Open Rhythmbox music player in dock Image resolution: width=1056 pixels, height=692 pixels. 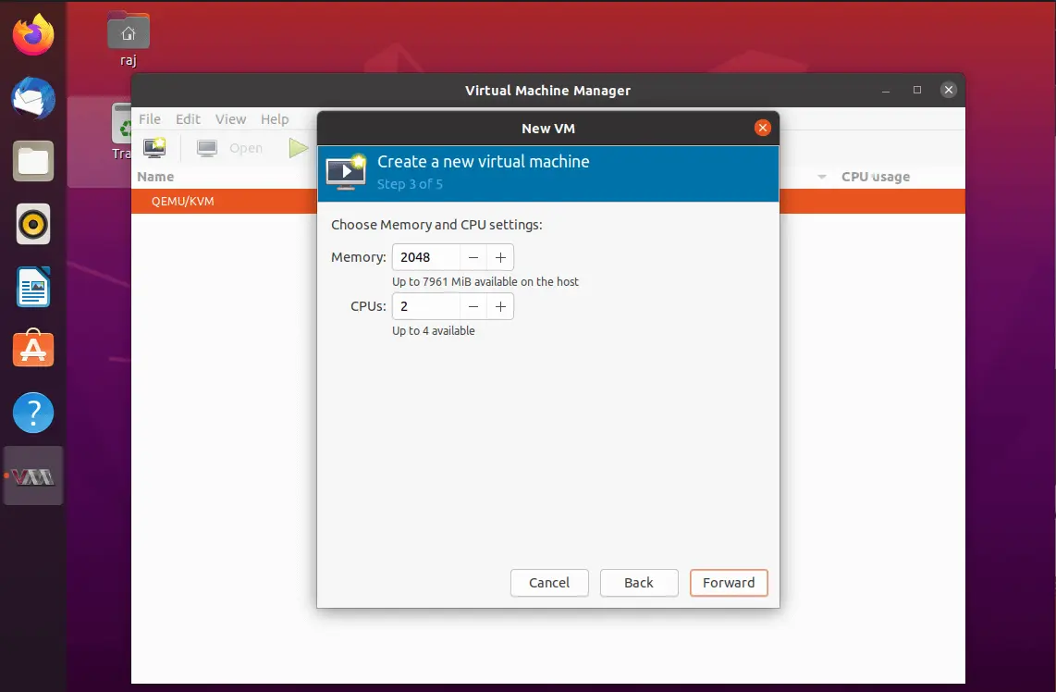coord(33,224)
